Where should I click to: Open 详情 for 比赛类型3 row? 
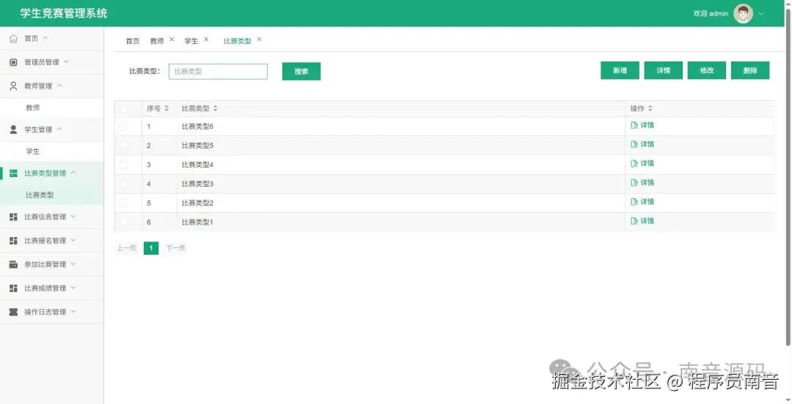pos(642,182)
